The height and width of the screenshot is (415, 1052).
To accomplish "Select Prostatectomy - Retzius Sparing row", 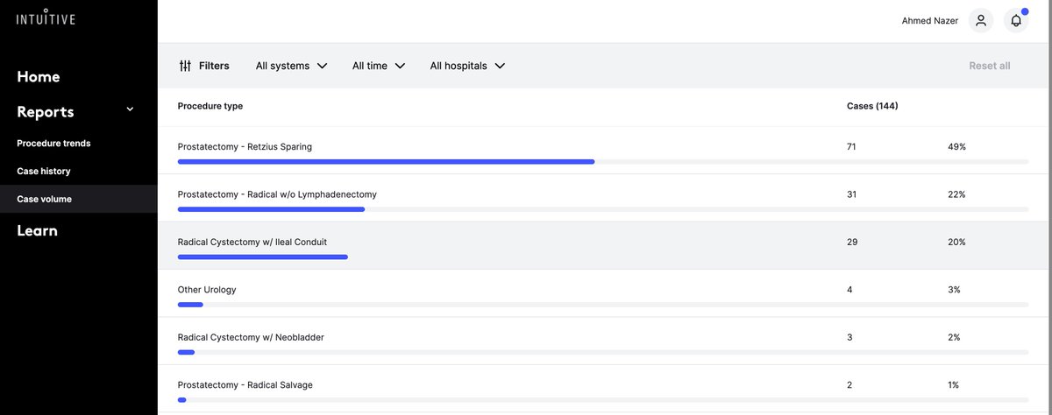I will [x=605, y=151].
